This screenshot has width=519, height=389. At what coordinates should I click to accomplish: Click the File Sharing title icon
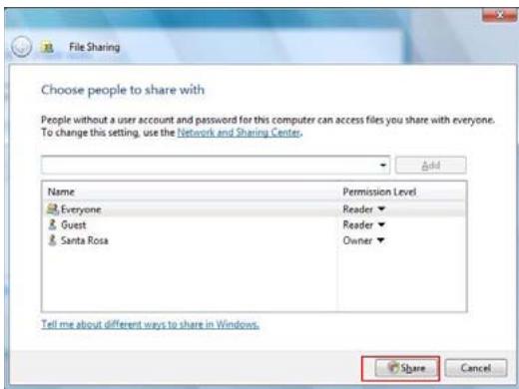(47, 48)
